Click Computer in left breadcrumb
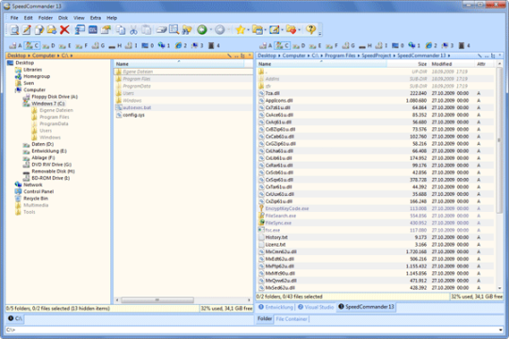The width and height of the screenshot is (509, 339). pyautogui.click(x=43, y=56)
